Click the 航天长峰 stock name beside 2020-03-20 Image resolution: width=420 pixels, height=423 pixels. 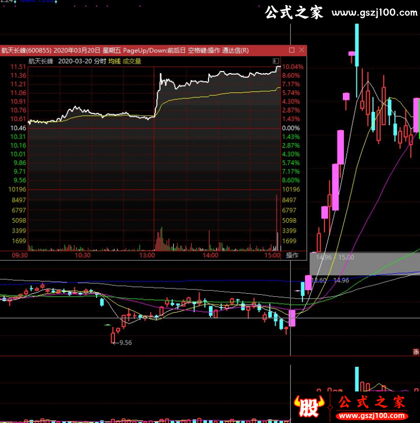(x=41, y=61)
